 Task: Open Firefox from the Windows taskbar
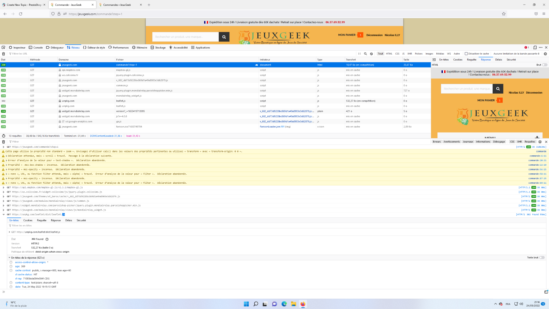[303, 304]
